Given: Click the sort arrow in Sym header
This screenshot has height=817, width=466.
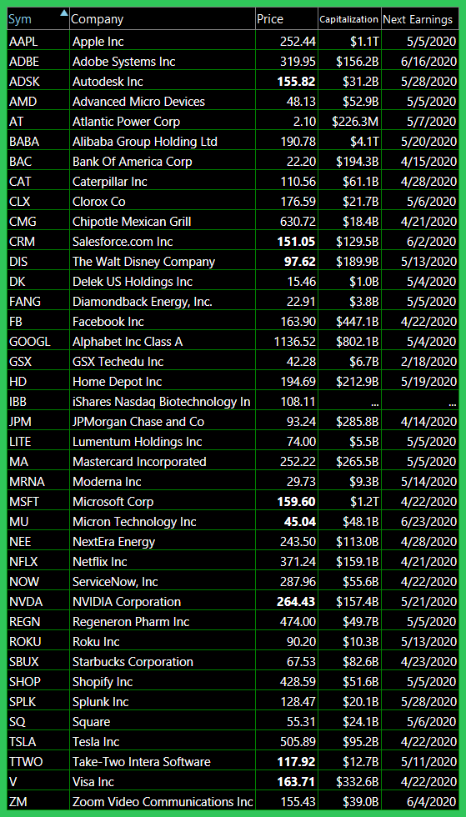Looking at the screenshot, I should pyautogui.click(x=63, y=13).
